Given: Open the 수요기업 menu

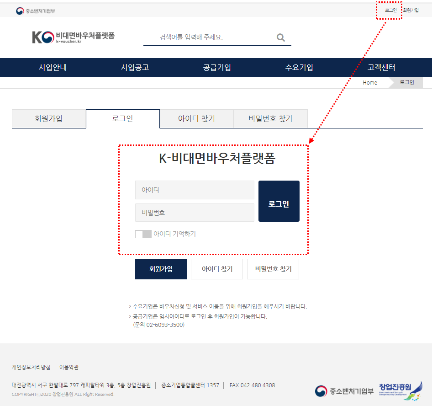Looking at the screenshot, I should pos(299,67).
